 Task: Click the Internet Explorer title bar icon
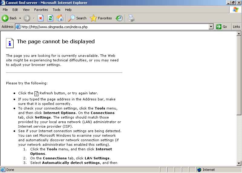3,3
